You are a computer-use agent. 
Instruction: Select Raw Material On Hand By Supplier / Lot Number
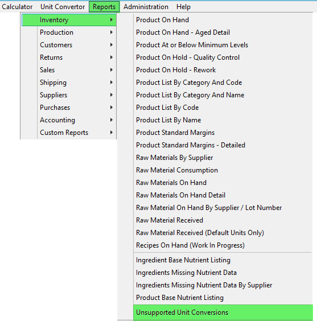[x=223, y=208]
